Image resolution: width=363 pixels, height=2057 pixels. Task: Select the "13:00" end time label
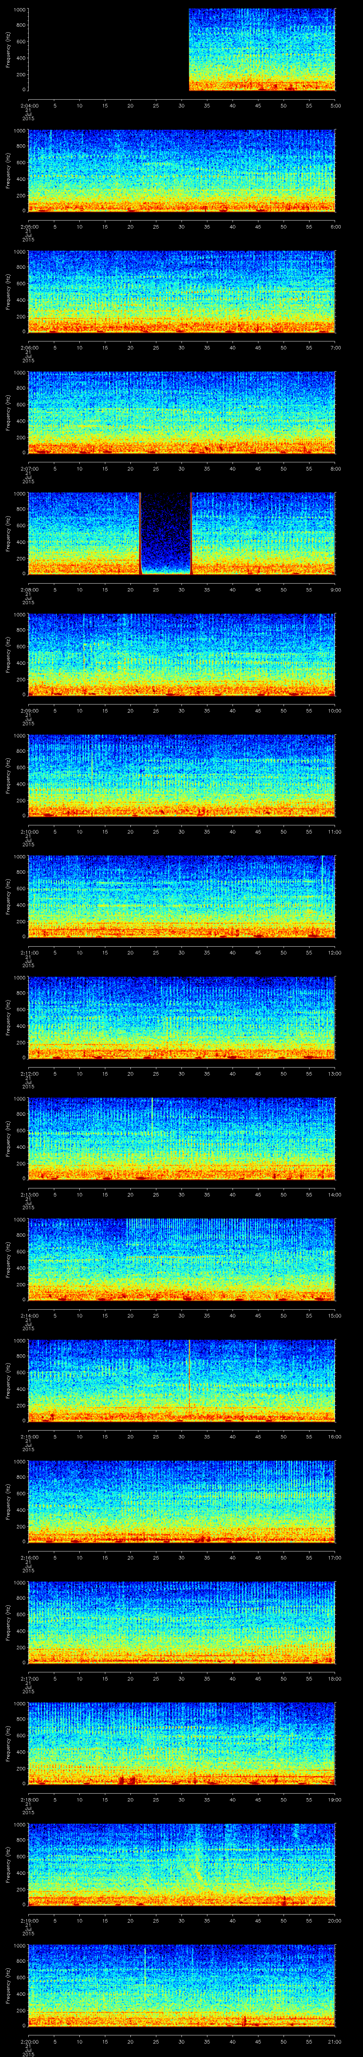pyautogui.click(x=335, y=1073)
